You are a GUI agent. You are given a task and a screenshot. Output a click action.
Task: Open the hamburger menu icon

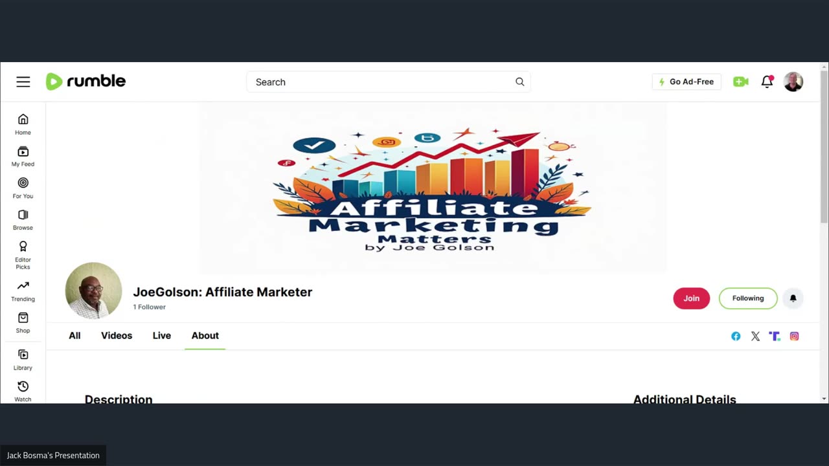[x=23, y=82]
